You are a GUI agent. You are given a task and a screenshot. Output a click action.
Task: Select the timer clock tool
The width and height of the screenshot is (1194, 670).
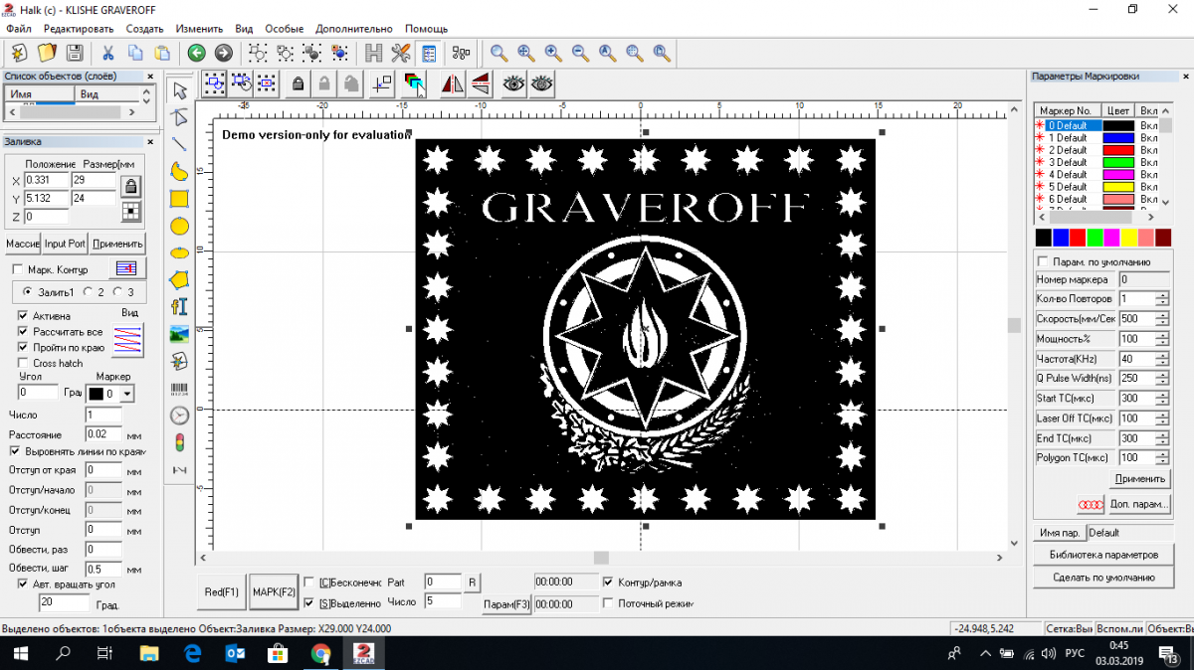click(180, 416)
